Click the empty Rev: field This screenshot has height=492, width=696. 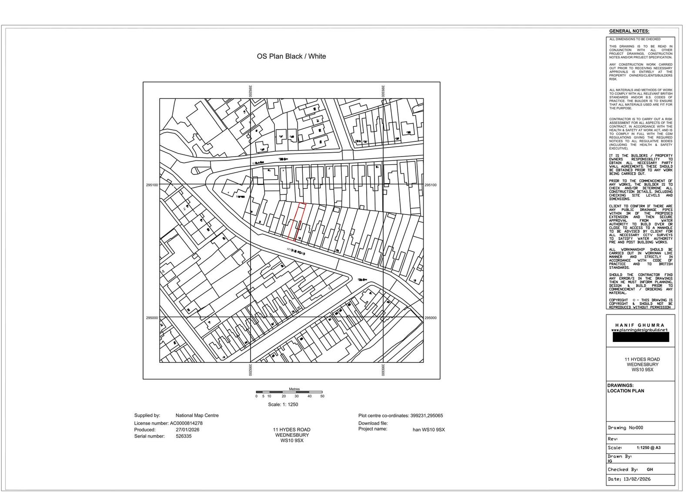(x=640, y=439)
